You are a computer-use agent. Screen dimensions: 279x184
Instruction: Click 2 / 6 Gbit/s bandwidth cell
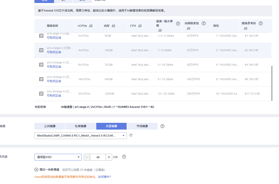pos(165,50)
